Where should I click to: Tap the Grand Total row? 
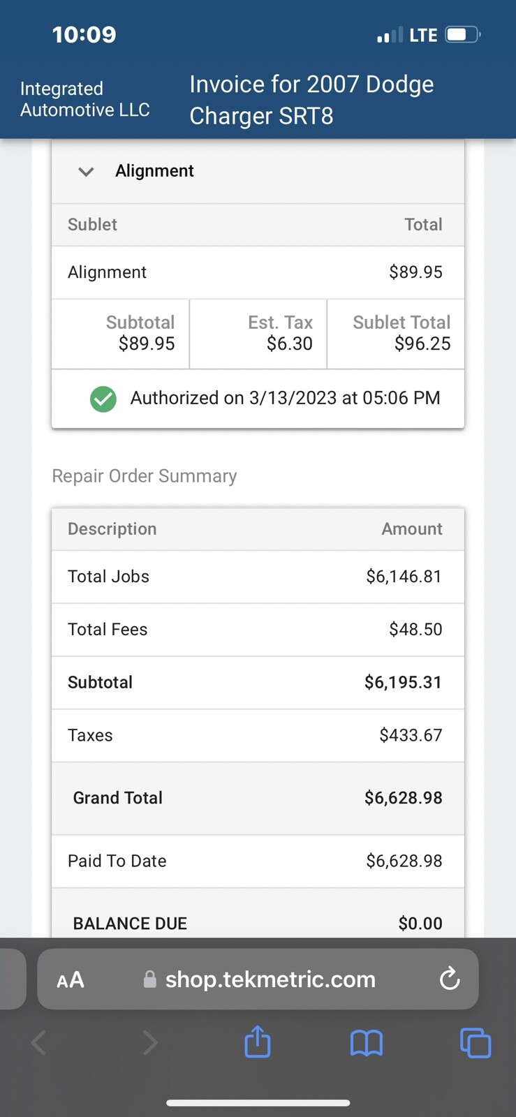[x=258, y=798]
